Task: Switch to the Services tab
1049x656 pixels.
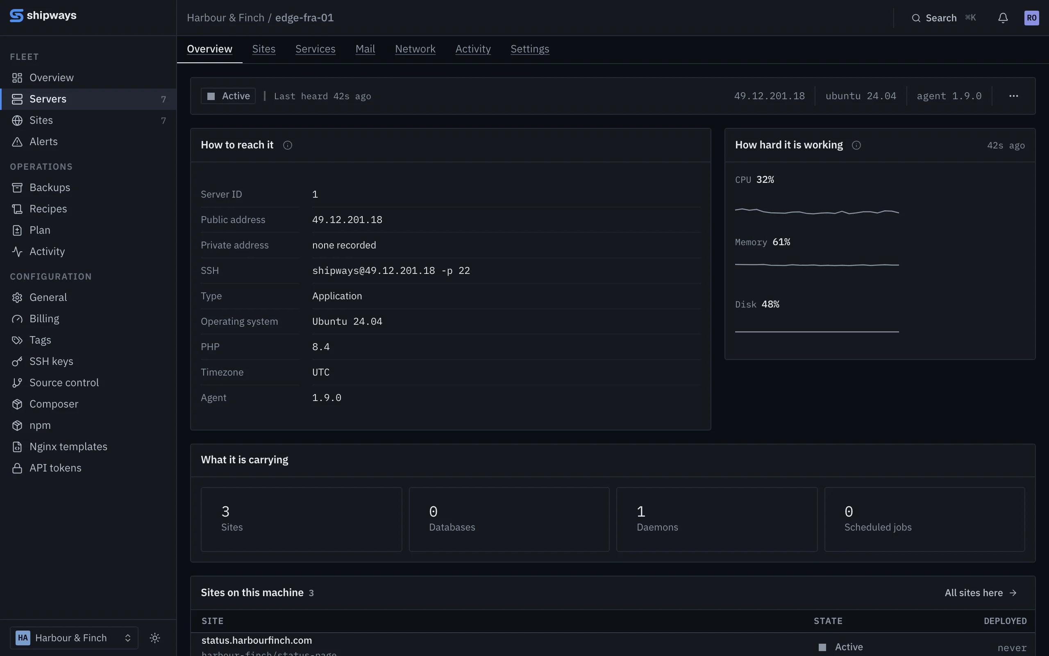Action: point(315,49)
